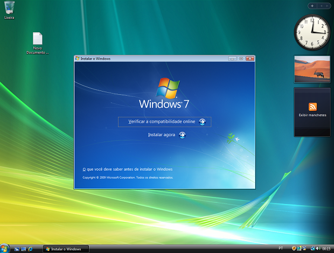Open the network connection tray icon

coord(312,248)
